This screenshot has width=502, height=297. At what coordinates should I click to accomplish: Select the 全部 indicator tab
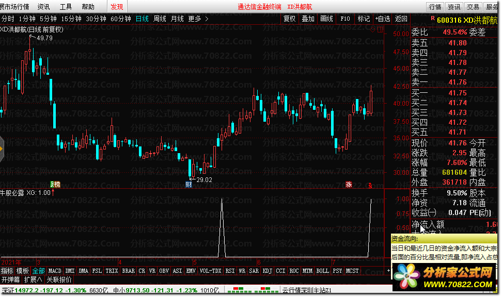(38, 271)
